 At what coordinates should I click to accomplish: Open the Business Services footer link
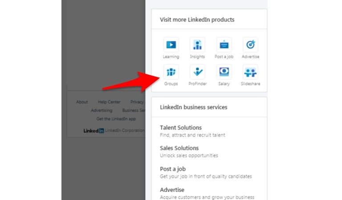(x=134, y=110)
